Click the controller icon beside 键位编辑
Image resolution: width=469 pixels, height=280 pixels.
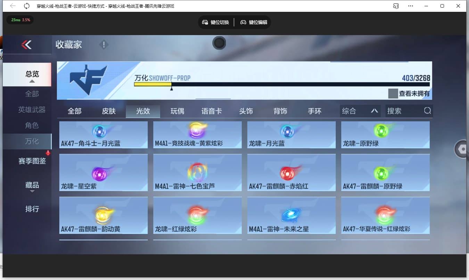[244, 22]
